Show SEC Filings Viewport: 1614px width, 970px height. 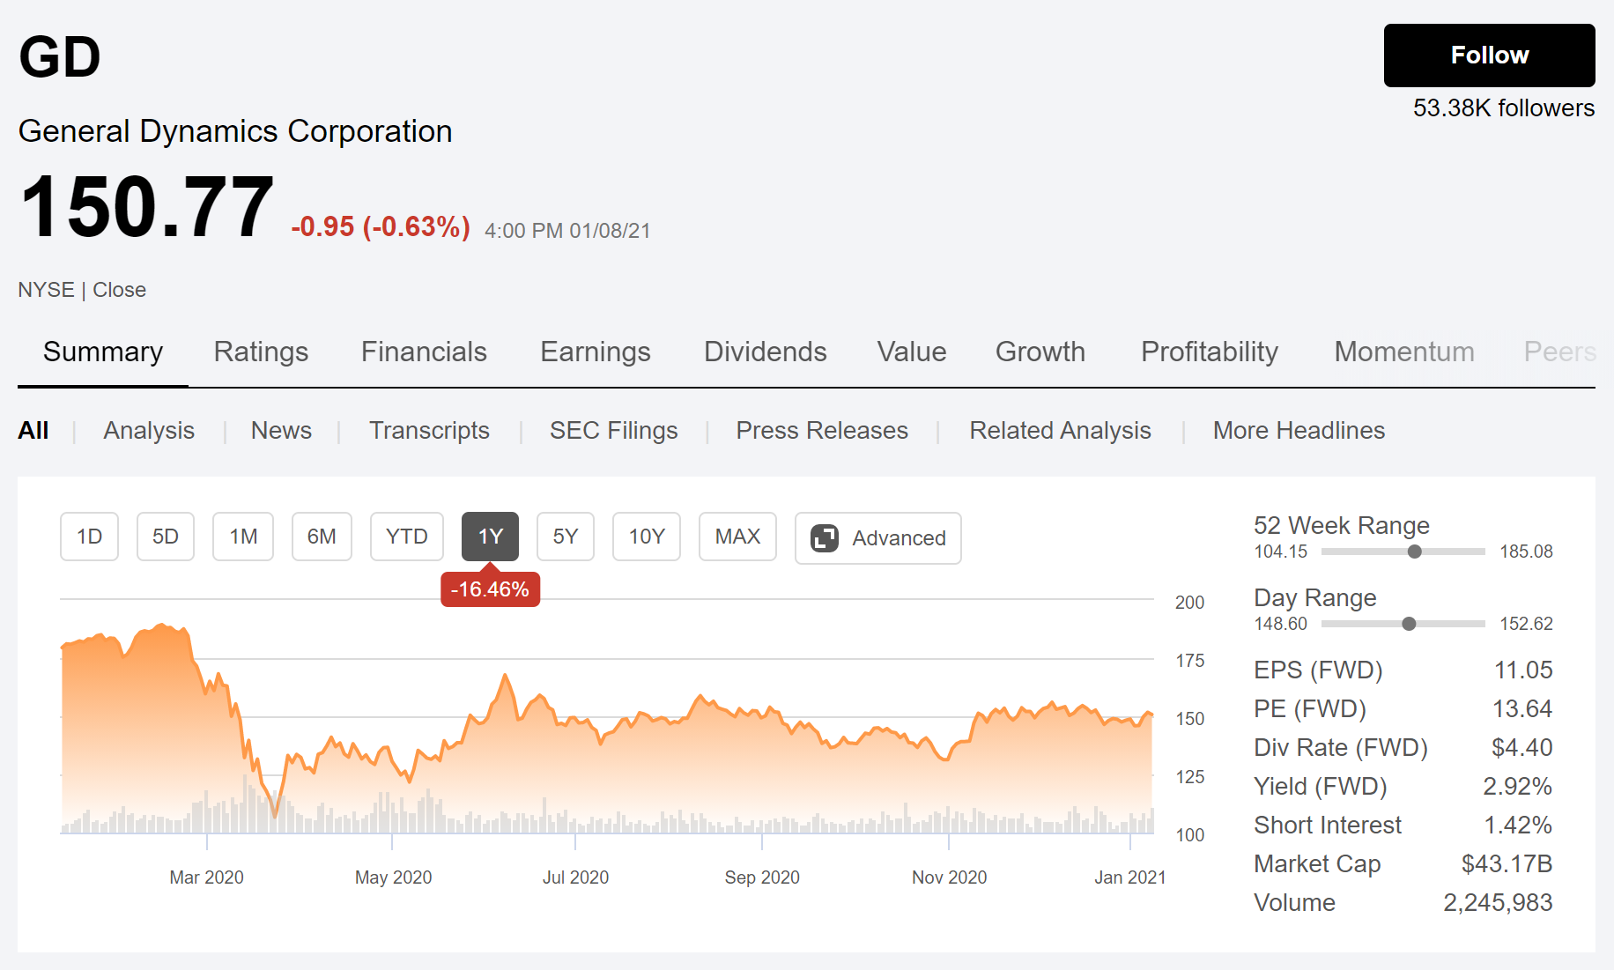(x=614, y=430)
